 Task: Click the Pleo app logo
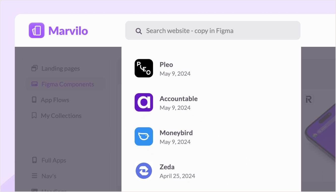pos(144,68)
